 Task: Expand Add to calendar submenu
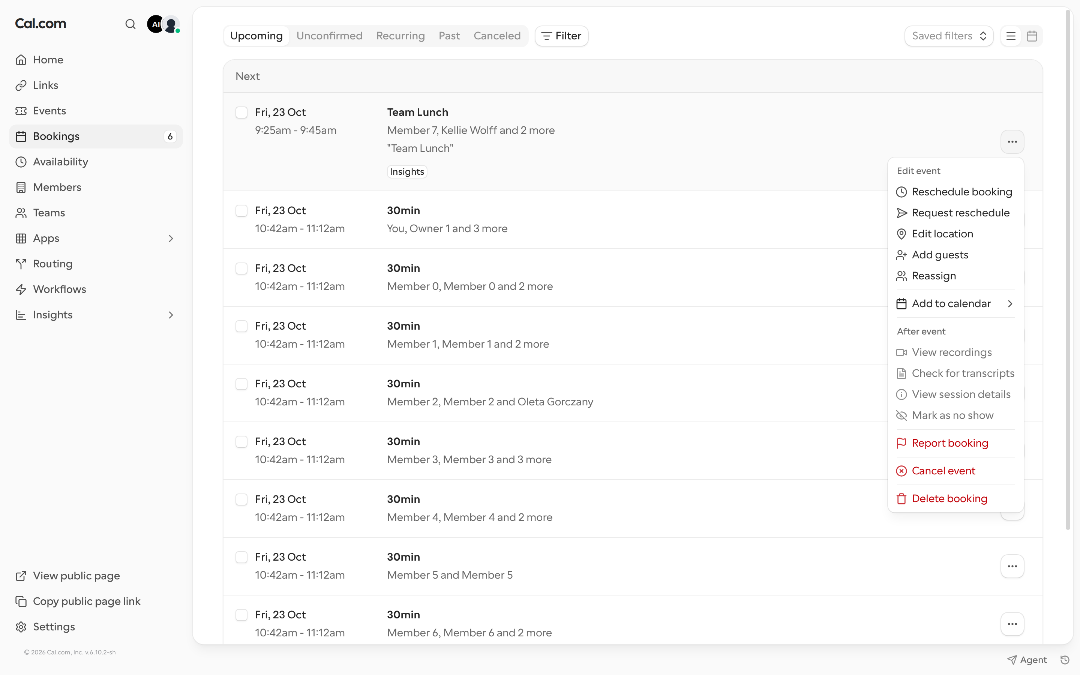[955, 304]
